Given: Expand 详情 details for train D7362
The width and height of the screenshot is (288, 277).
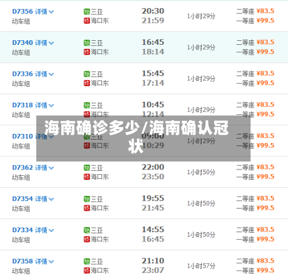Looking at the screenshot, I should (x=44, y=168).
